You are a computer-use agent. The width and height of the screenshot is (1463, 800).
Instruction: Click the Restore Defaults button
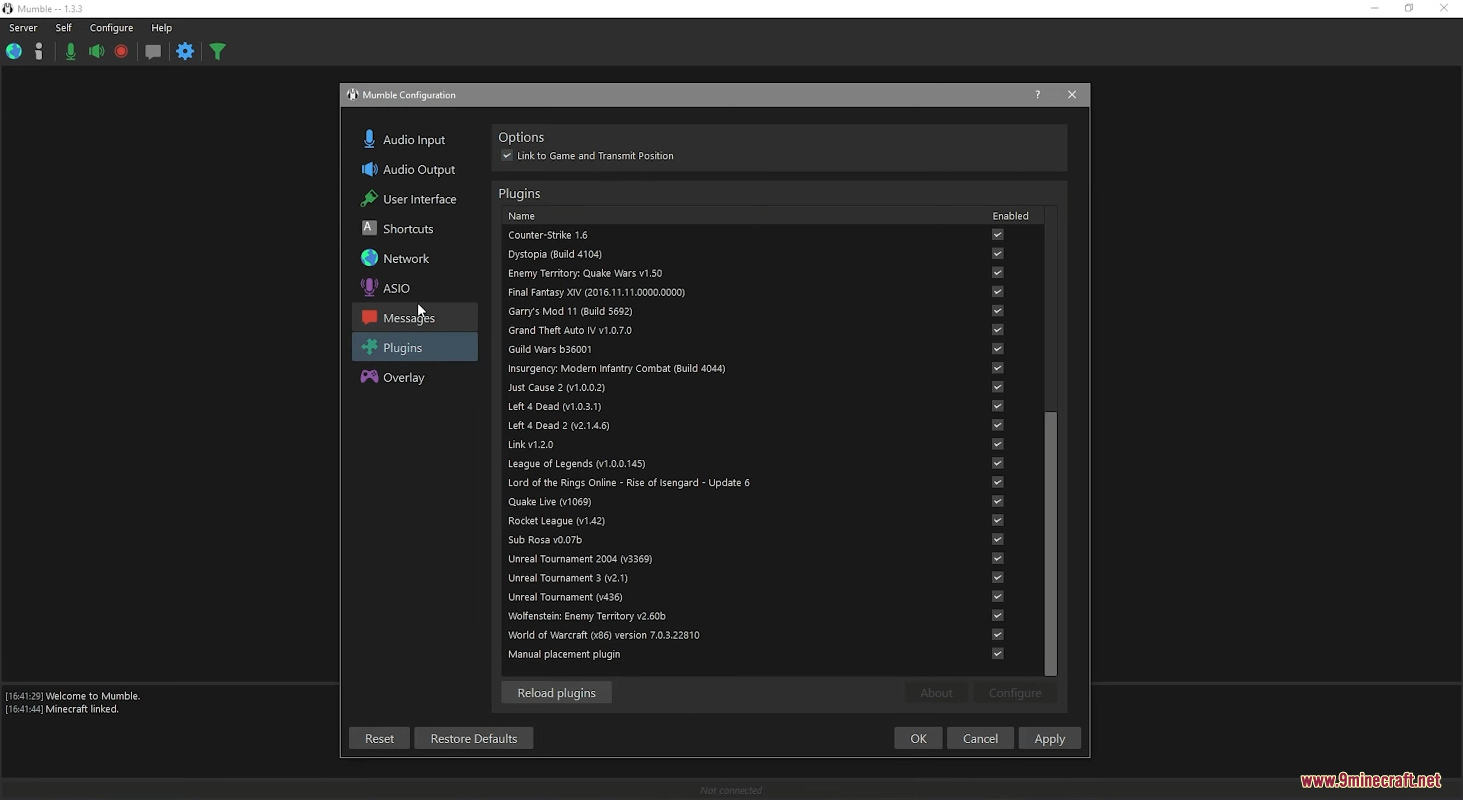[474, 738]
